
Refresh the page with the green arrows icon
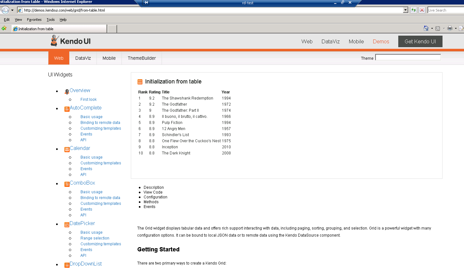(414, 10)
